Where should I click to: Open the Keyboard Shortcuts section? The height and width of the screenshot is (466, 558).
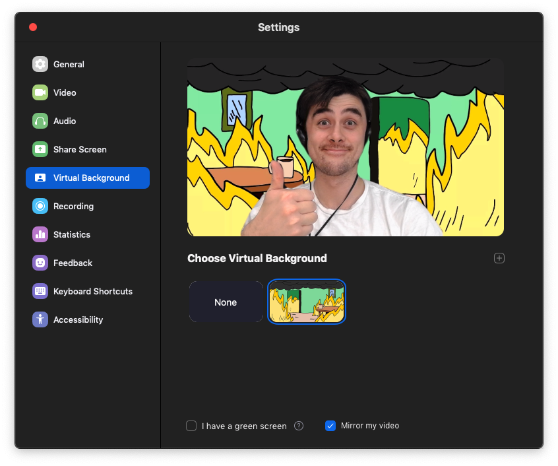(x=88, y=291)
